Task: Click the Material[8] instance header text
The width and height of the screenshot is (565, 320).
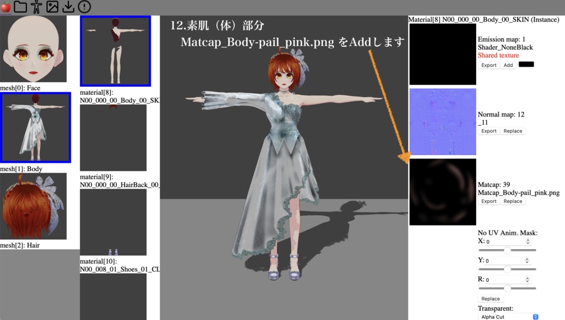Action: [x=483, y=19]
